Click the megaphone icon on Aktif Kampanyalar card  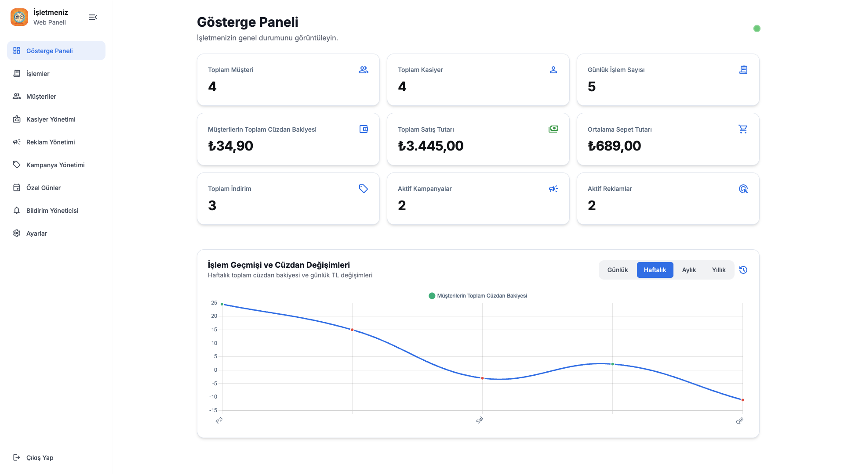tap(553, 189)
